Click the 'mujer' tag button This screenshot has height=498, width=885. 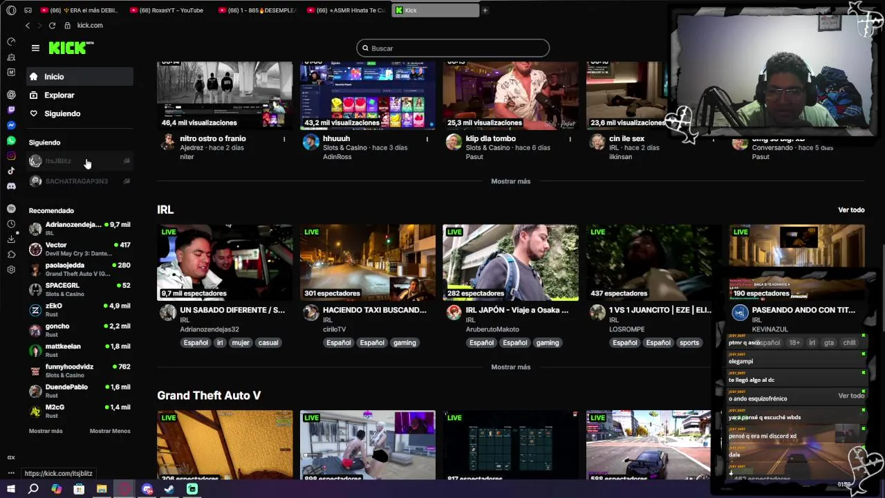241,343
